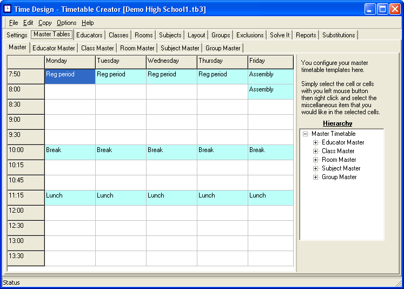Expand the Group Master hierarchy node
The image size is (404, 289).
click(x=316, y=177)
